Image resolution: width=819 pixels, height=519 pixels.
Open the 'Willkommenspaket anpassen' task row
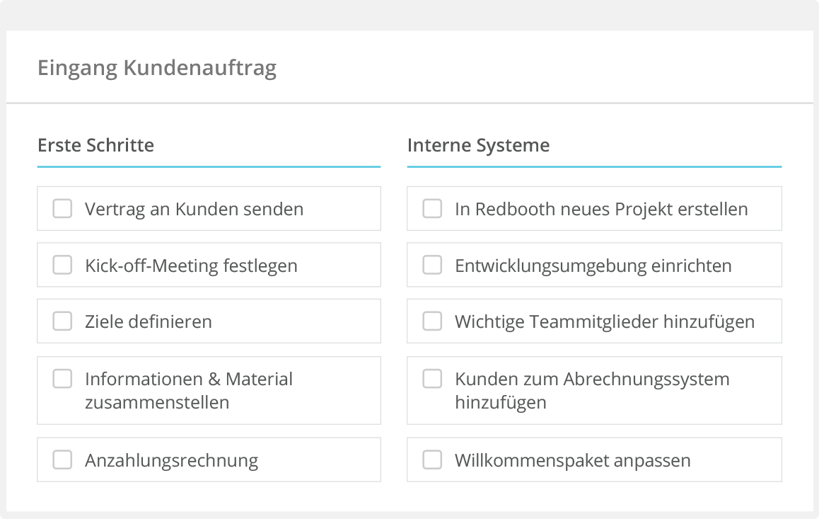tap(594, 460)
